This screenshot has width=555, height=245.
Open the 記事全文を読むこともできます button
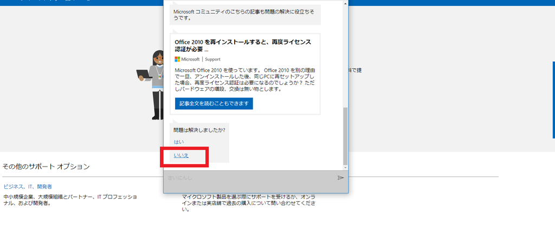click(214, 103)
